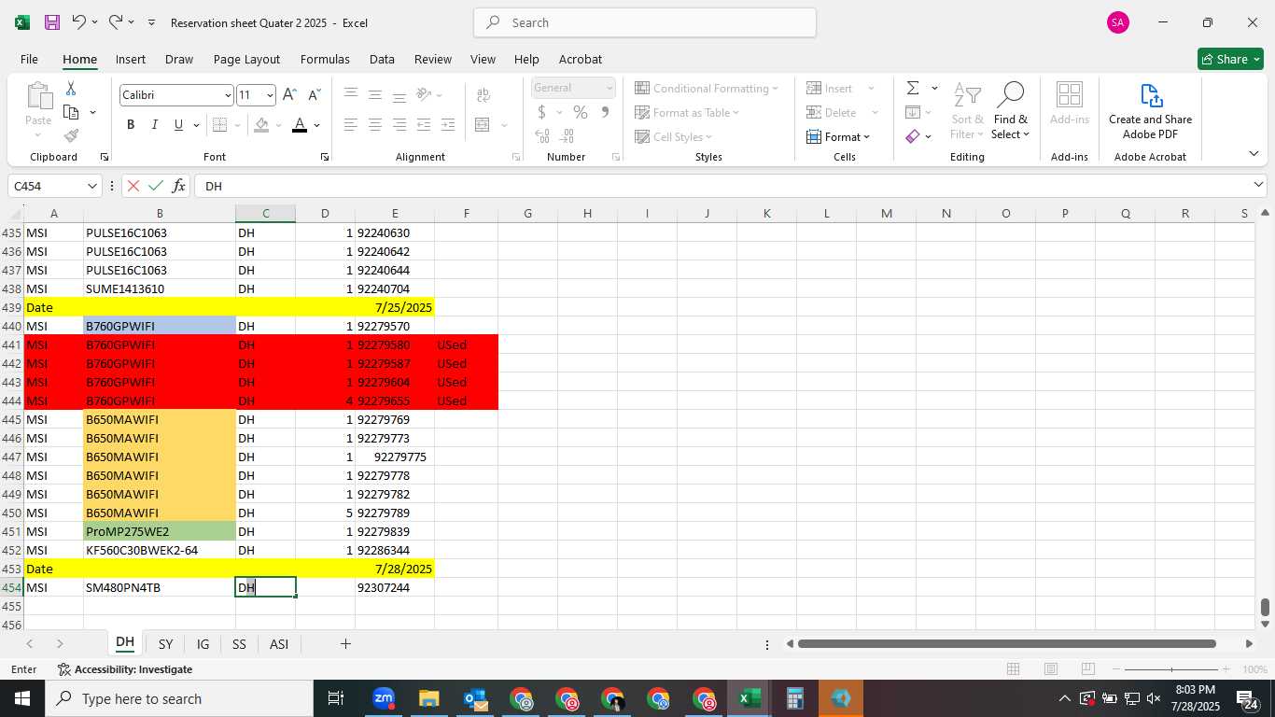Open the ASI sheet tab

(x=279, y=644)
